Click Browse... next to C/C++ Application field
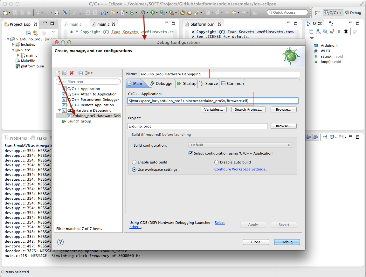 (284, 109)
